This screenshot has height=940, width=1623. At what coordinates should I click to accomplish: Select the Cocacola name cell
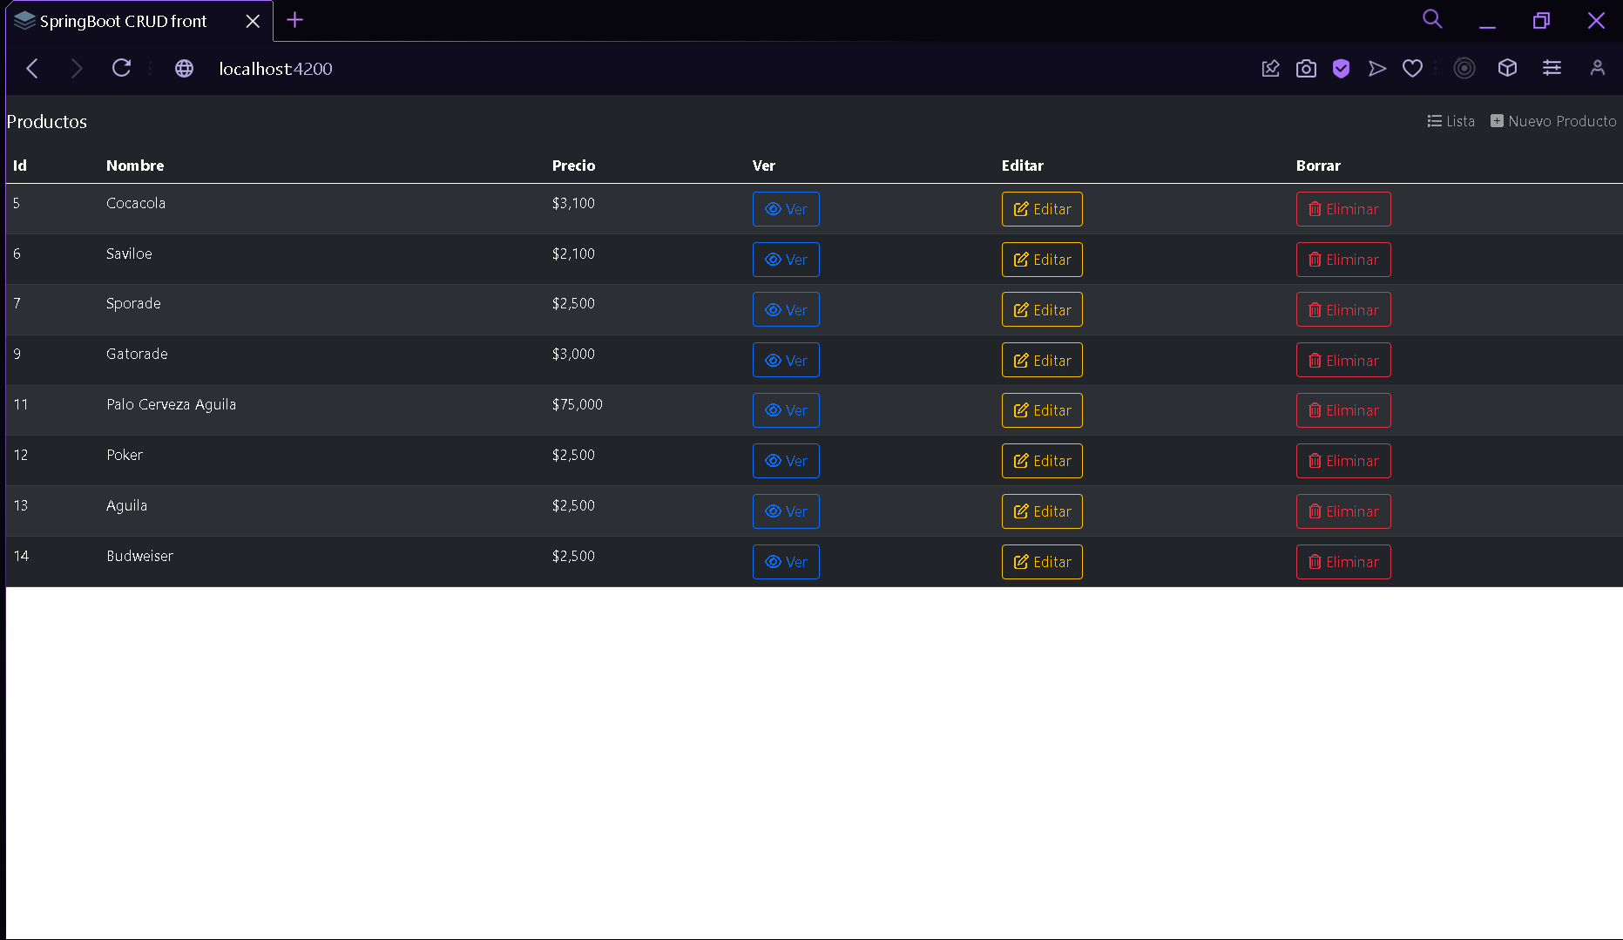pyautogui.click(x=136, y=203)
